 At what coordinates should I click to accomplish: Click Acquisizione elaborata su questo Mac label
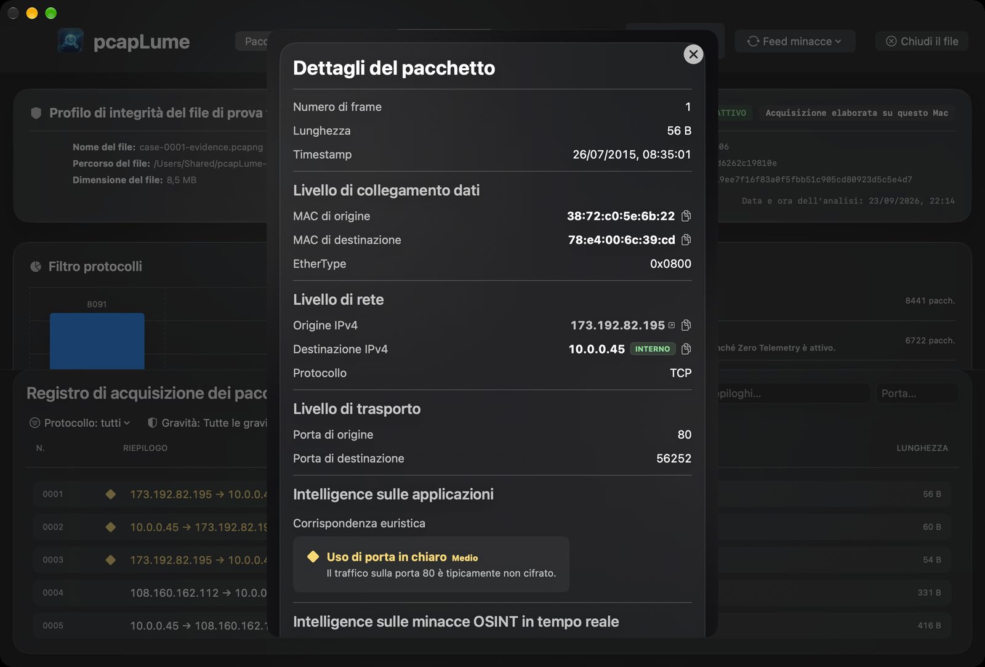856,113
